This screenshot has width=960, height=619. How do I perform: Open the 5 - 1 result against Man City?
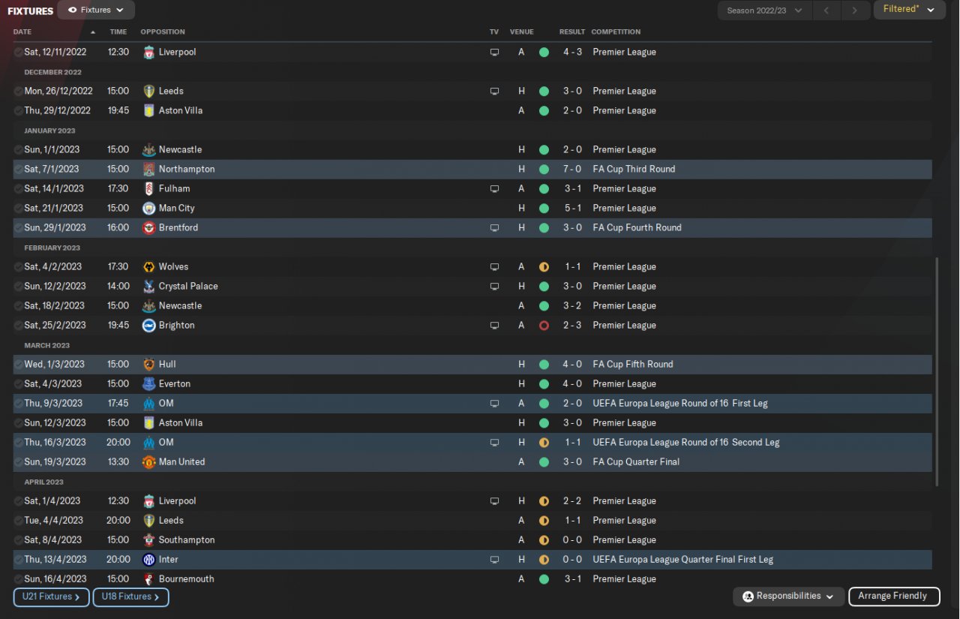coord(573,209)
